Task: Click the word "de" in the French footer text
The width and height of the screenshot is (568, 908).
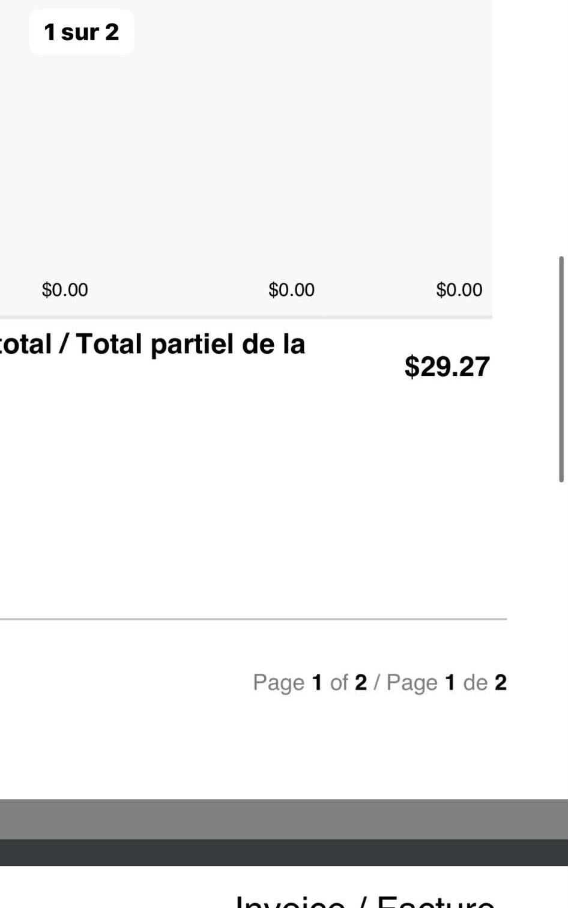Action: coord(475,682)
